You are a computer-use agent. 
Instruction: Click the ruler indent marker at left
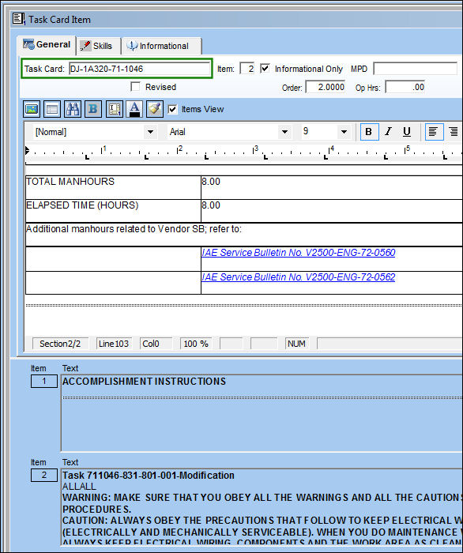27,151
